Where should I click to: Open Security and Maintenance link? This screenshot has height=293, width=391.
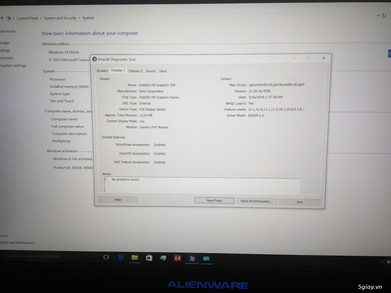(17, 242)
